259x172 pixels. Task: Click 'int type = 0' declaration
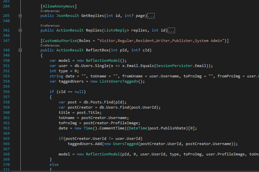(x=64, y=71)
